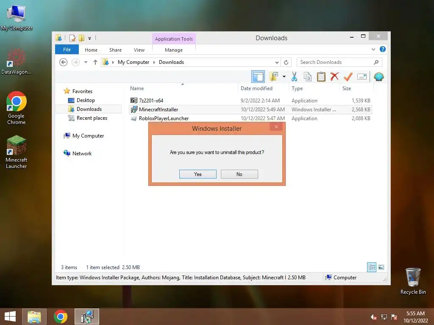Screen dimensions: 434x325
Task: Sort by the Date modified column
Action: [256, 88]
